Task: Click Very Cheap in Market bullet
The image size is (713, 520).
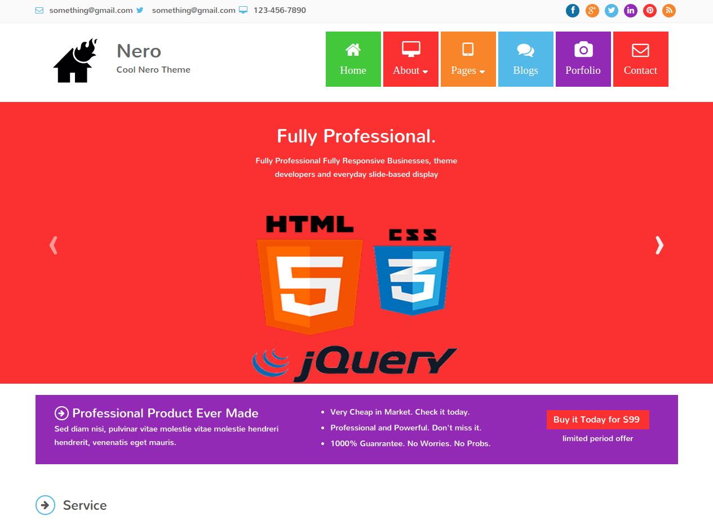Action: [x=400, y=412]
